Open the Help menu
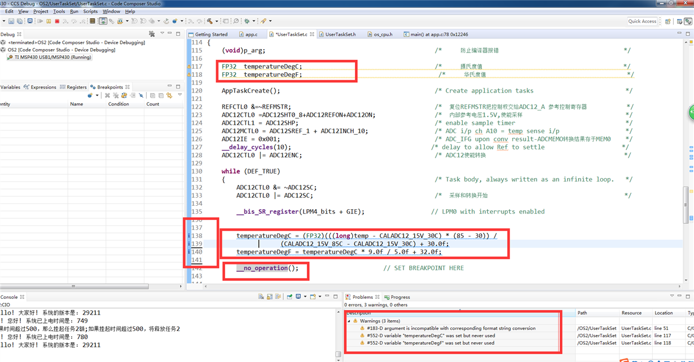Viewport: 694px width, 362px height. coord(130,11)
